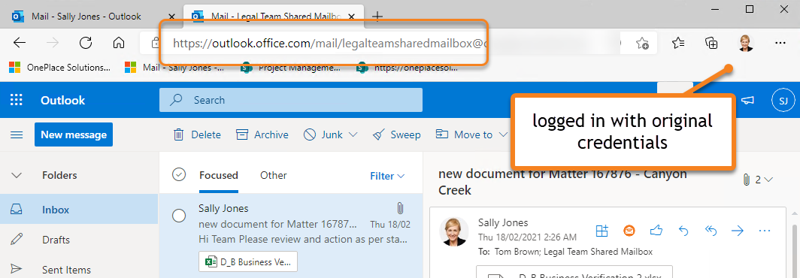Open Project Management bookmark
800x278 pixels.
(x=290, y=68)
